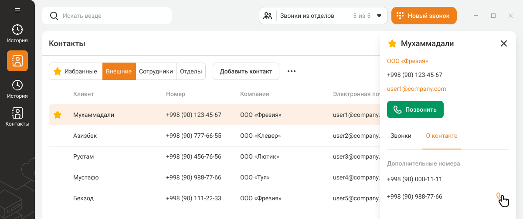Click the Искать везде search field

tap(113, 16)
